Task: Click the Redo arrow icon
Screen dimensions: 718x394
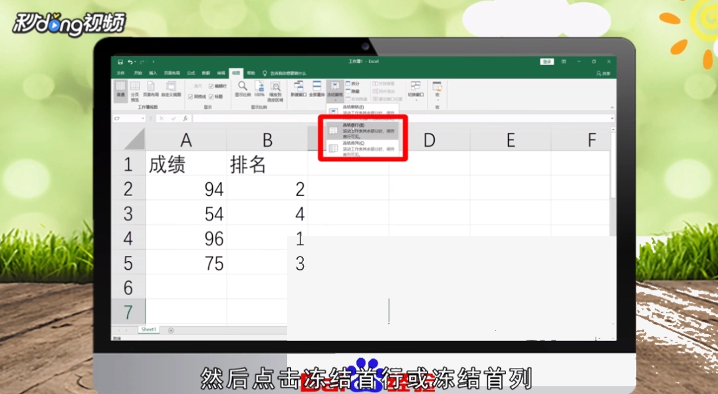Action: [142, 62]
